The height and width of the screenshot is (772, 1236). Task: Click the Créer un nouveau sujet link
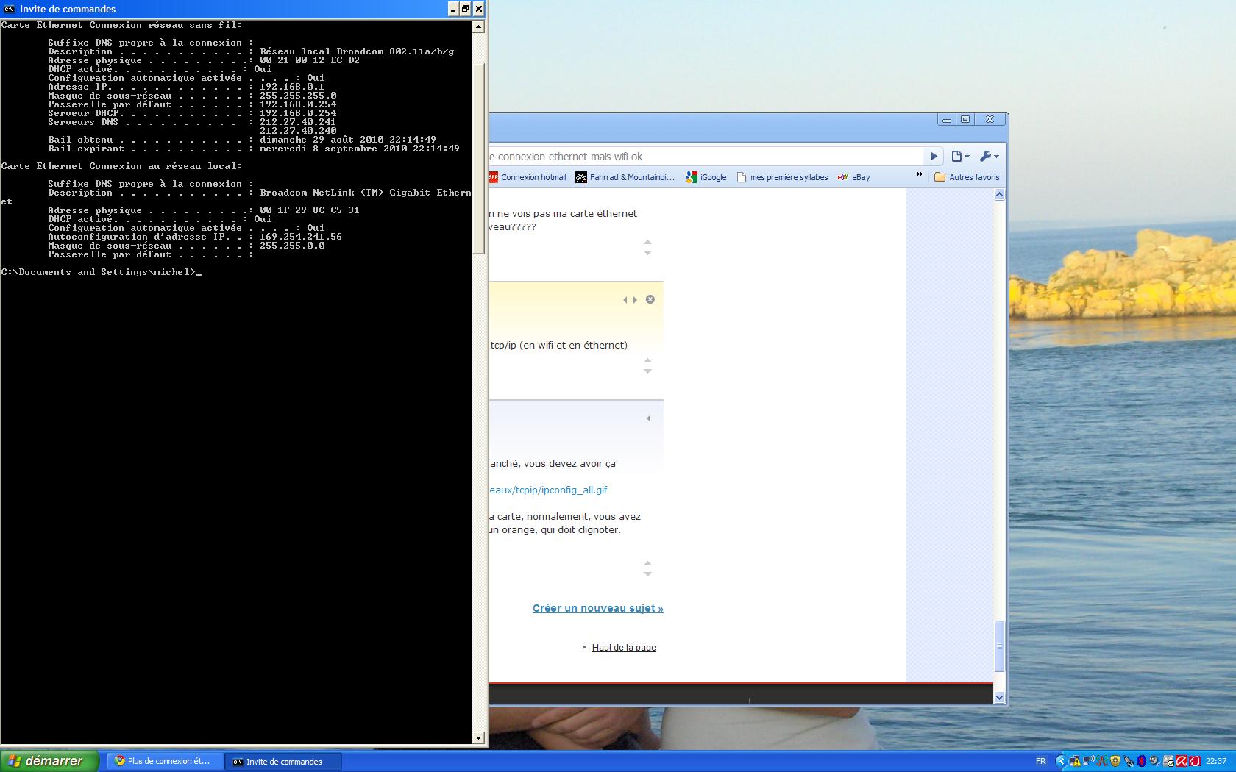click(x=597, y=608)
